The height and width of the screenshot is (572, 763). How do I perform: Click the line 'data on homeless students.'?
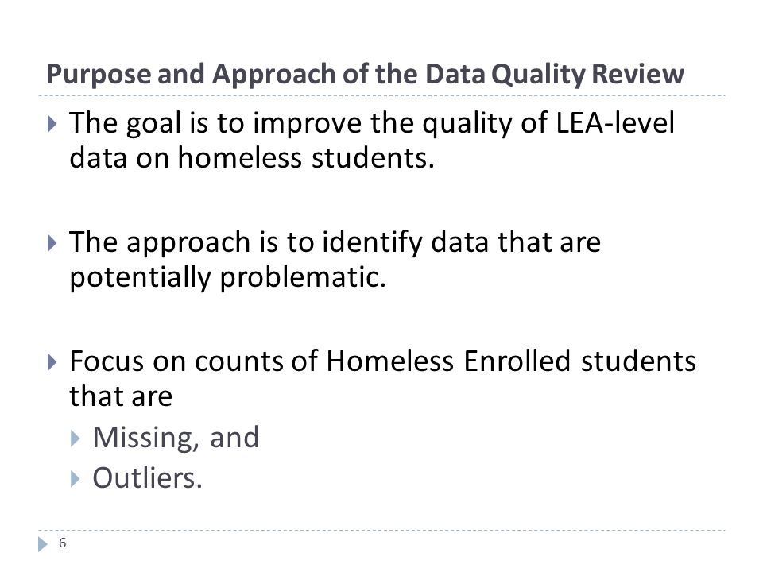pyautogui.click(x=252, y=158)
